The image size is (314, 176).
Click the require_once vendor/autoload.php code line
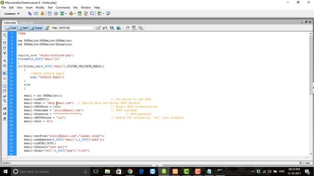tap(46, 55)
